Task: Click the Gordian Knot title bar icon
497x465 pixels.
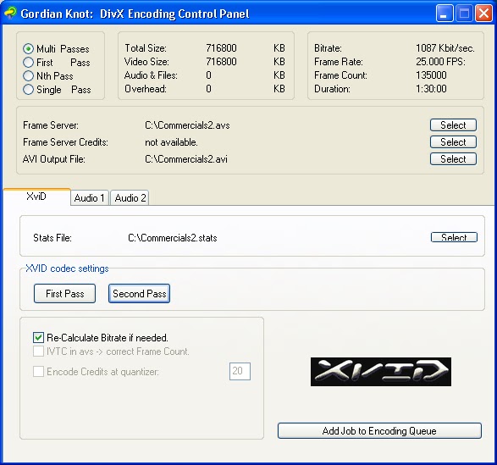Action: (x=10, y=14)
